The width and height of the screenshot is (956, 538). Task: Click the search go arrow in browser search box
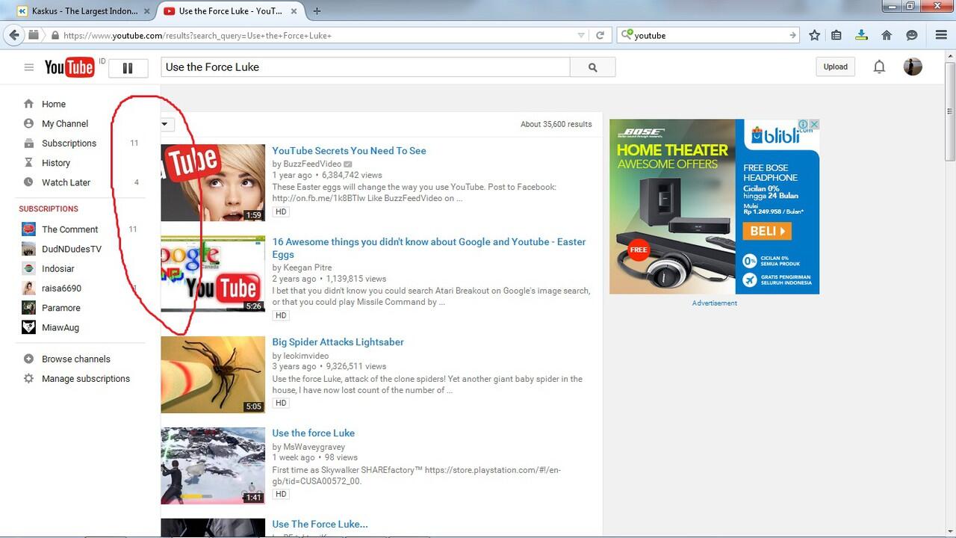click(x=792, y=35)
